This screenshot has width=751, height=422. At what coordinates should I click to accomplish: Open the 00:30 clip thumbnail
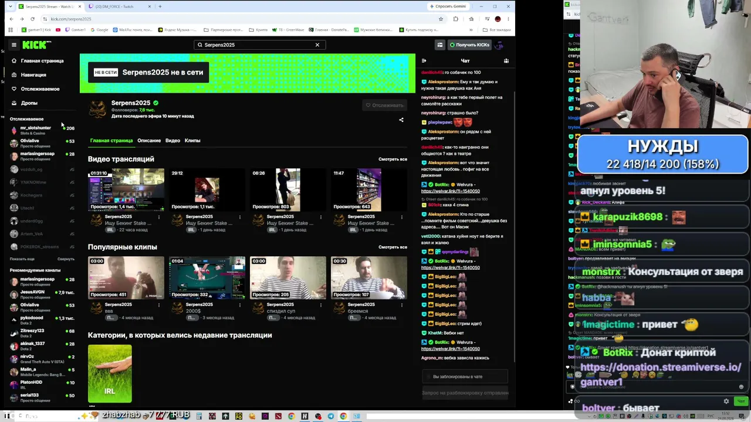point(369,278)
